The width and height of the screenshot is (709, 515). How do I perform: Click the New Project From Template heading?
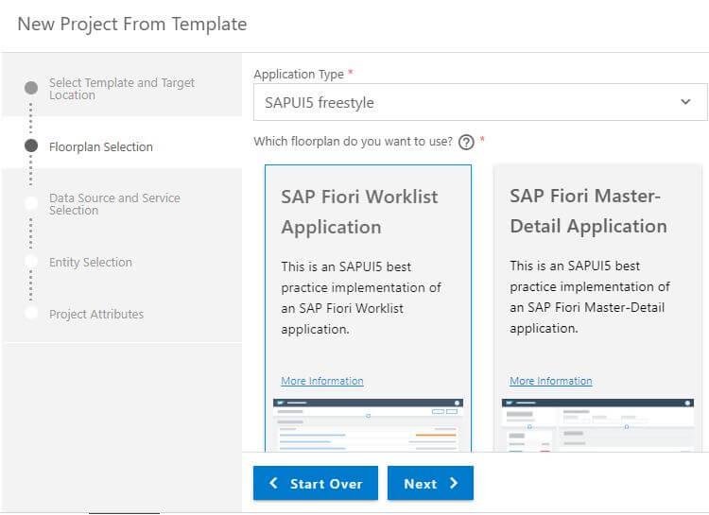[132, 24]
